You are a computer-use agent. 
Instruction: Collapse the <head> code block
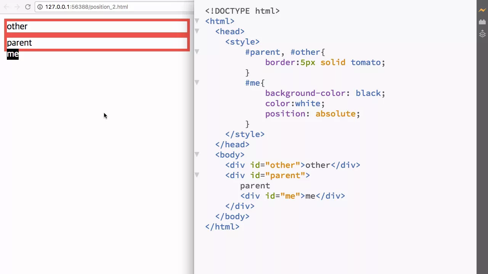(197, 31)
